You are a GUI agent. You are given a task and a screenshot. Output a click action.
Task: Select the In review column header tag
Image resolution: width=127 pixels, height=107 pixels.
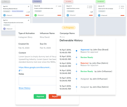click(68, 1)
